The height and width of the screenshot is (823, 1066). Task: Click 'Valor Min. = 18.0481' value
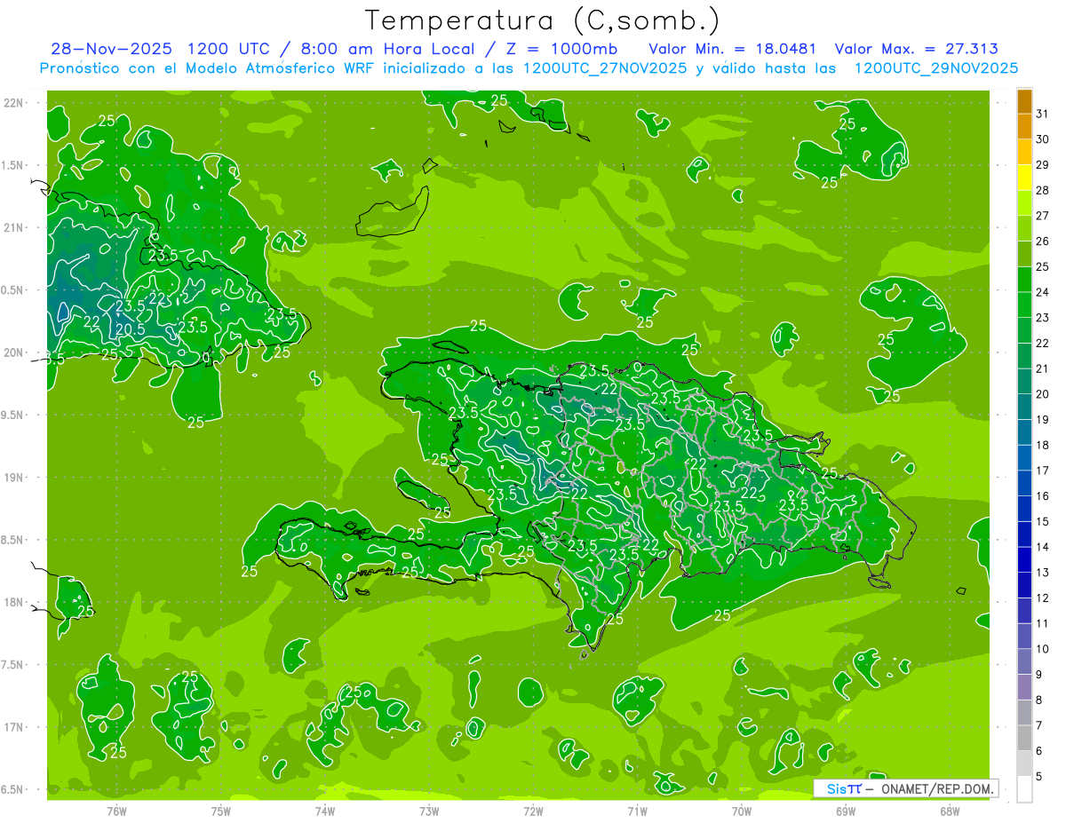tap(733, 49)
